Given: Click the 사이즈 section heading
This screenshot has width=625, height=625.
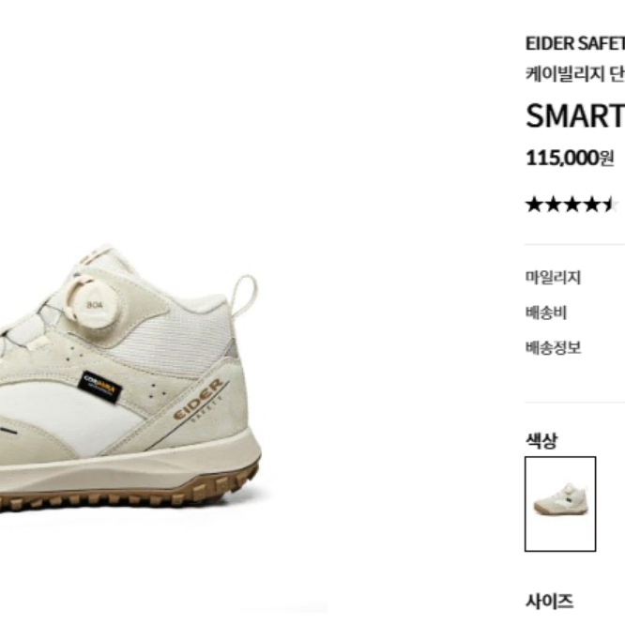Looking at the screenshot, I should (549, 602).
